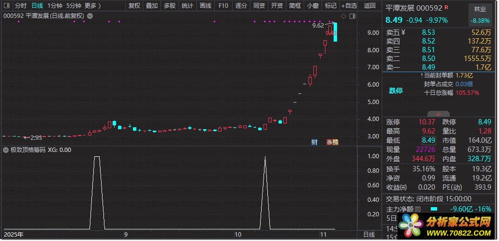Click the boxed 最低 value 8.49
This screenshot has width=499, height=241.
tap(429, 140)
